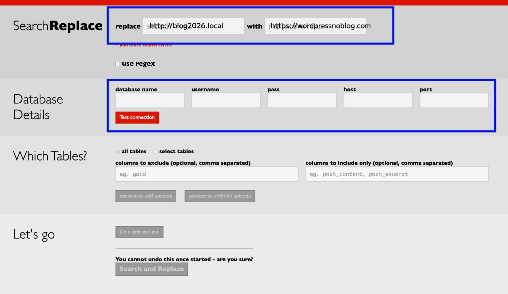Viewport: 508px width, 294px height.
Task: Focus the port input field
Action: point(454,101)
